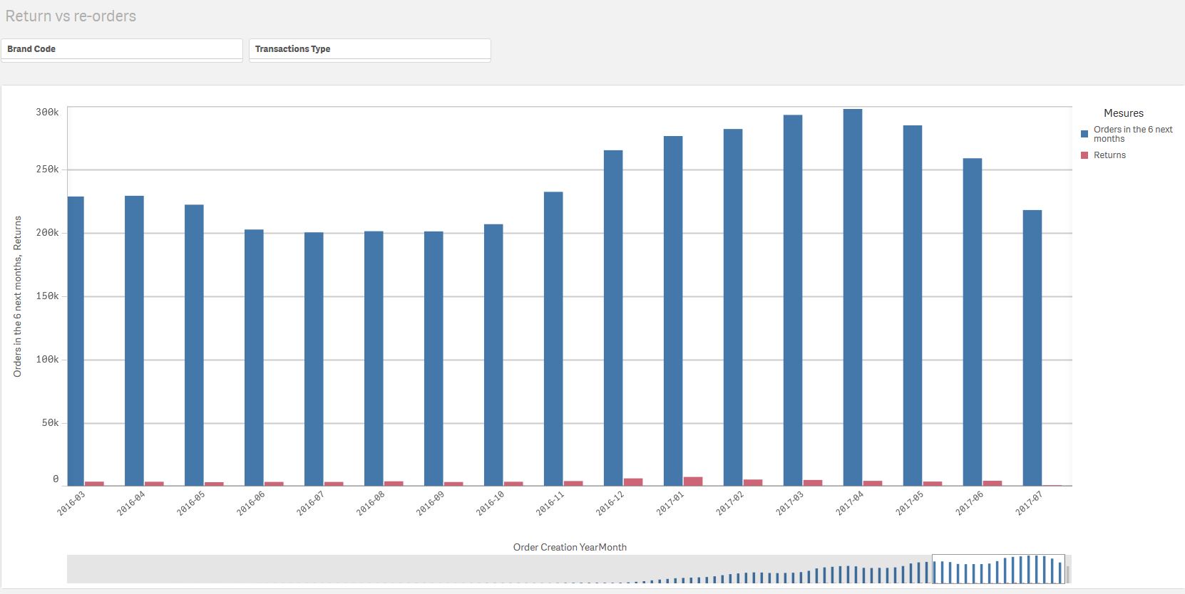
Task: Click the 300k y-axis label
Action: pyautogui.click(x=48, y=112)
